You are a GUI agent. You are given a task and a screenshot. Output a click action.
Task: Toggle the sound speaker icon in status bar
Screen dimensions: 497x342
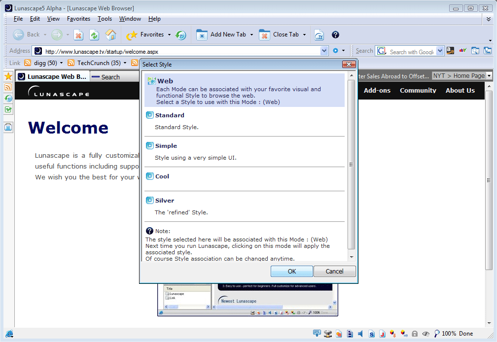coord(360,334)
